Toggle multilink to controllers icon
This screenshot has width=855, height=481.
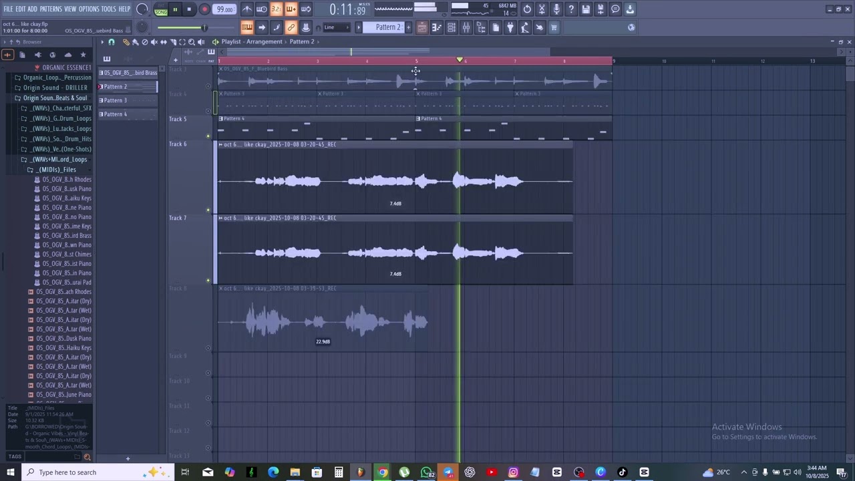[x=306, y=27]
